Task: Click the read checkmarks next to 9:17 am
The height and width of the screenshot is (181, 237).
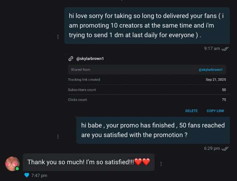Action: [x=225, y=49]
